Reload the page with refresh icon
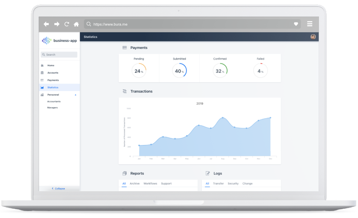The width and height of the screenshot is (358, 218). click(x=67, y=24)
